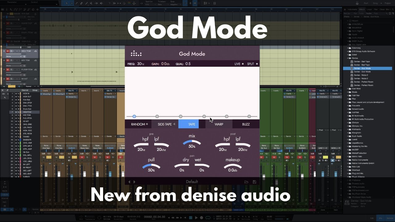Expand the Celemony folder

347,48
